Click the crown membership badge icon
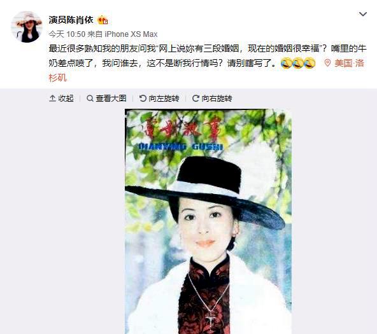The height and width of the screenshot is (334, 377). [103, 20]
